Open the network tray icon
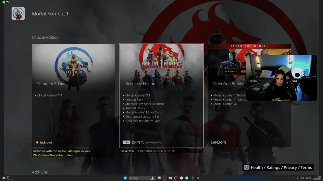Screen dimensions: 323x181 pos(307,178)
